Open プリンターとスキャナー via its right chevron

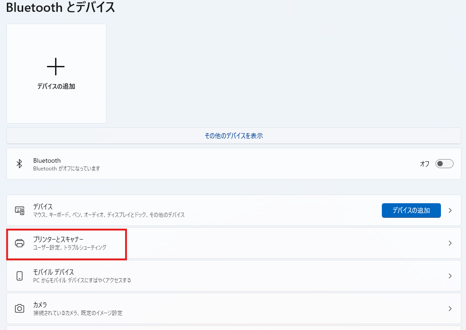450,243
